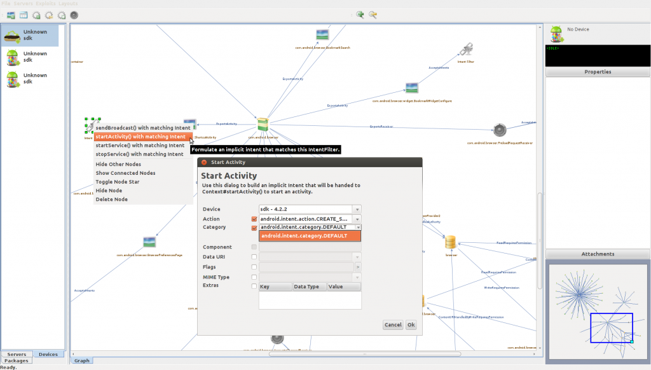
Task: Open the File menu
Action: click(6, 3)
